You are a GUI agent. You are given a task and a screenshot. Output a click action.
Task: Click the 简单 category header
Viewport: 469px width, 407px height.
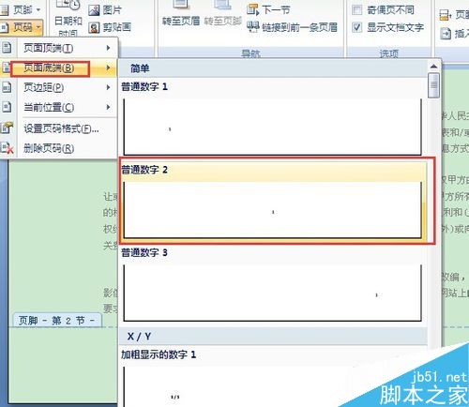tap(273, 68)
